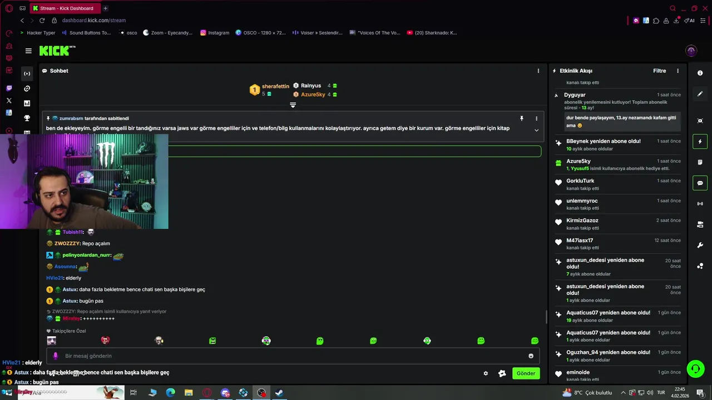Click the microphone icon in message box

click(55, 356)
